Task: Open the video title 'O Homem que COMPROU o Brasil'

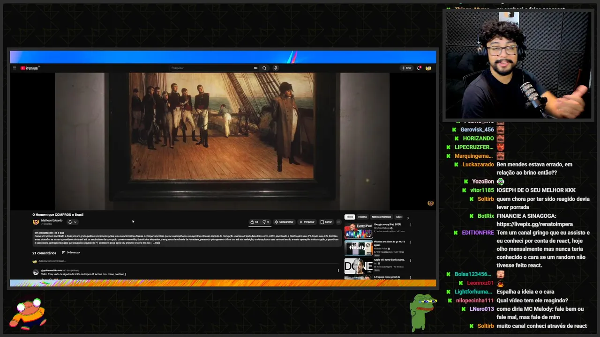Action: click(x=58, y=215)
